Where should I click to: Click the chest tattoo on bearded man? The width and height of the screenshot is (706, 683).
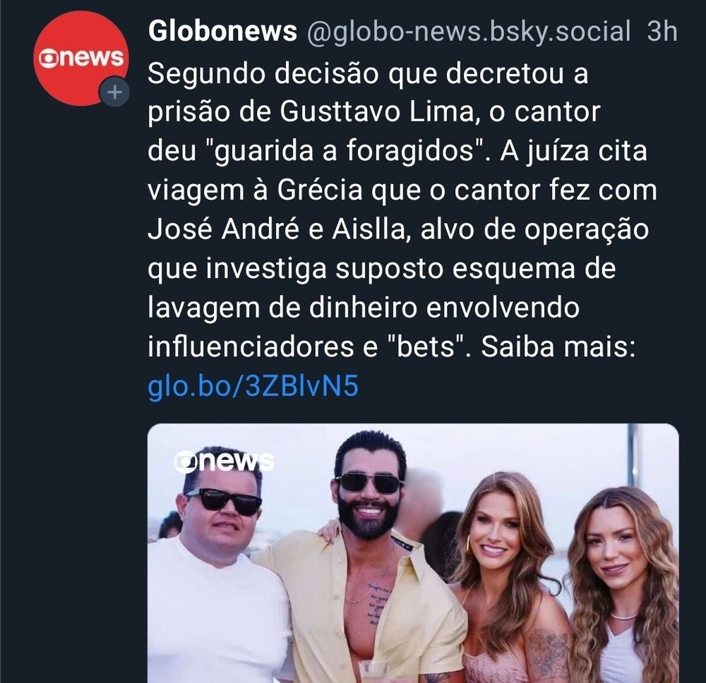click(x=377, y=603)
